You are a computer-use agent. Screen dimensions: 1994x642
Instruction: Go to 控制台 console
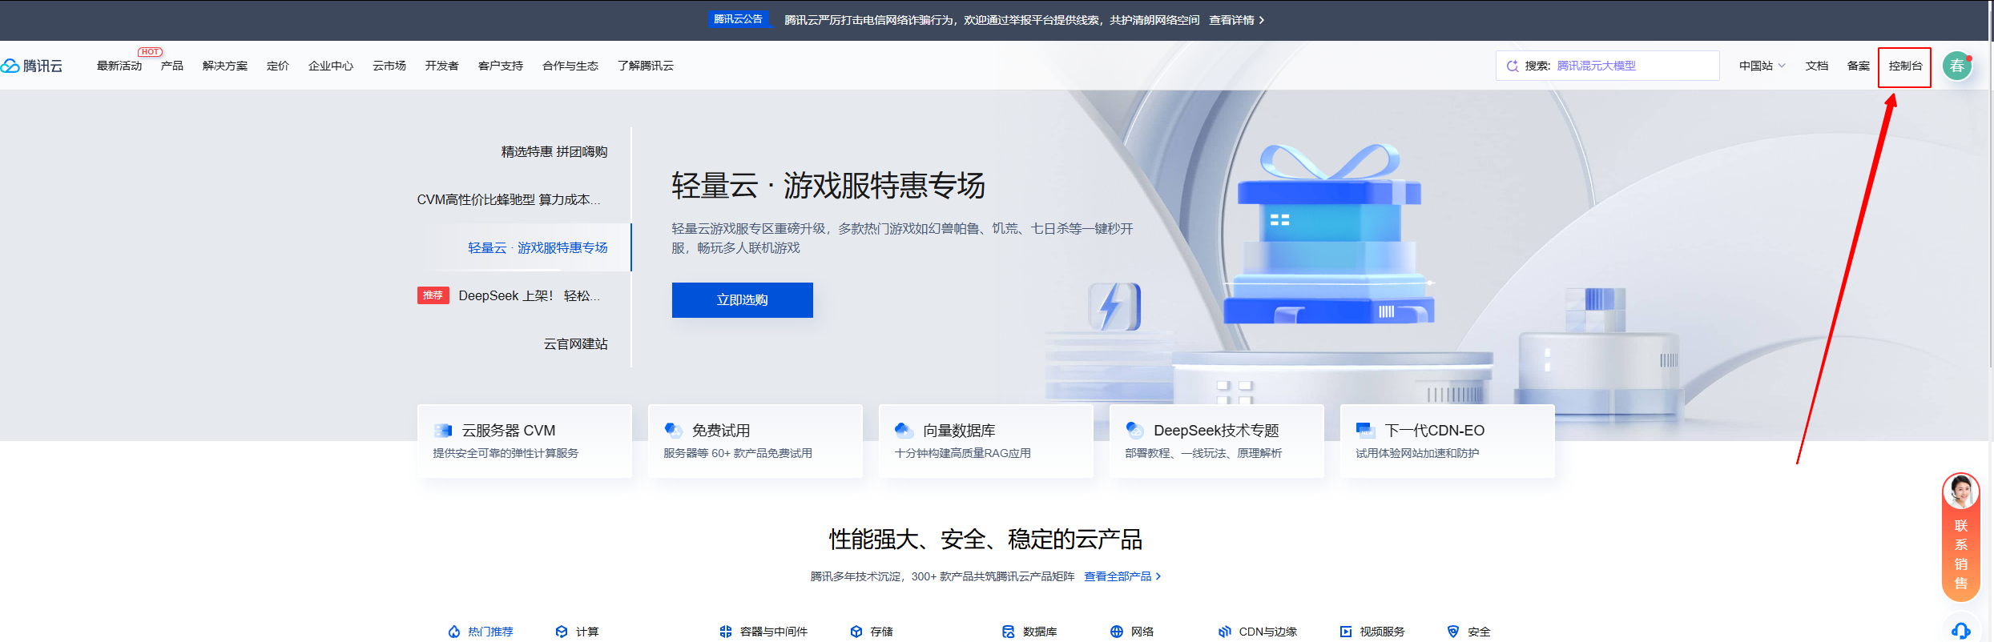tap(1905, 66)
